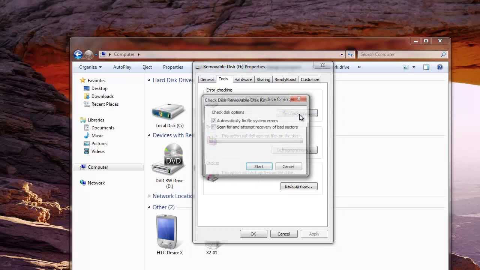Open Documents library
The height and width of the screenshot is (270, 480).
click(x=103, y=128)
